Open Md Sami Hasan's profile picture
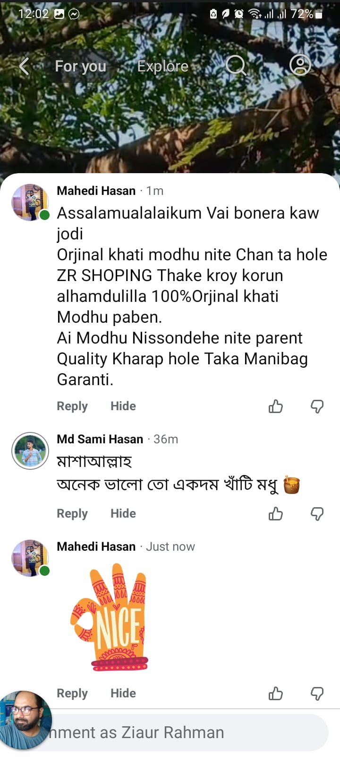The image size is (340, 757). click(x=30, y=451)
